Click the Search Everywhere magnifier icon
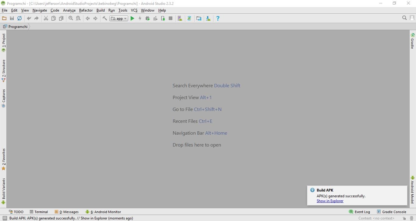This screenshot has height=221, width=416. (404, 18)
